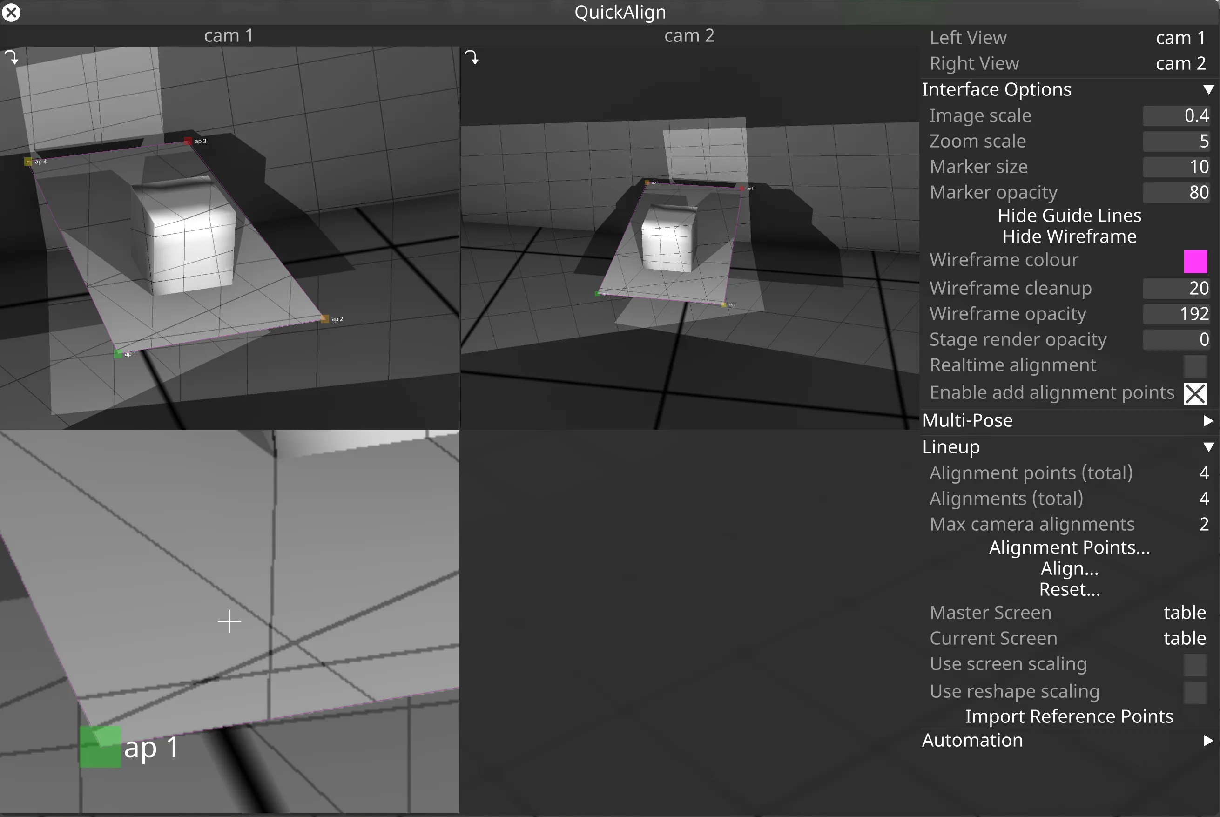Screen dimensions: 1220x817
Task: Open the Master Screen table selector
Action: coord(1184,613)
